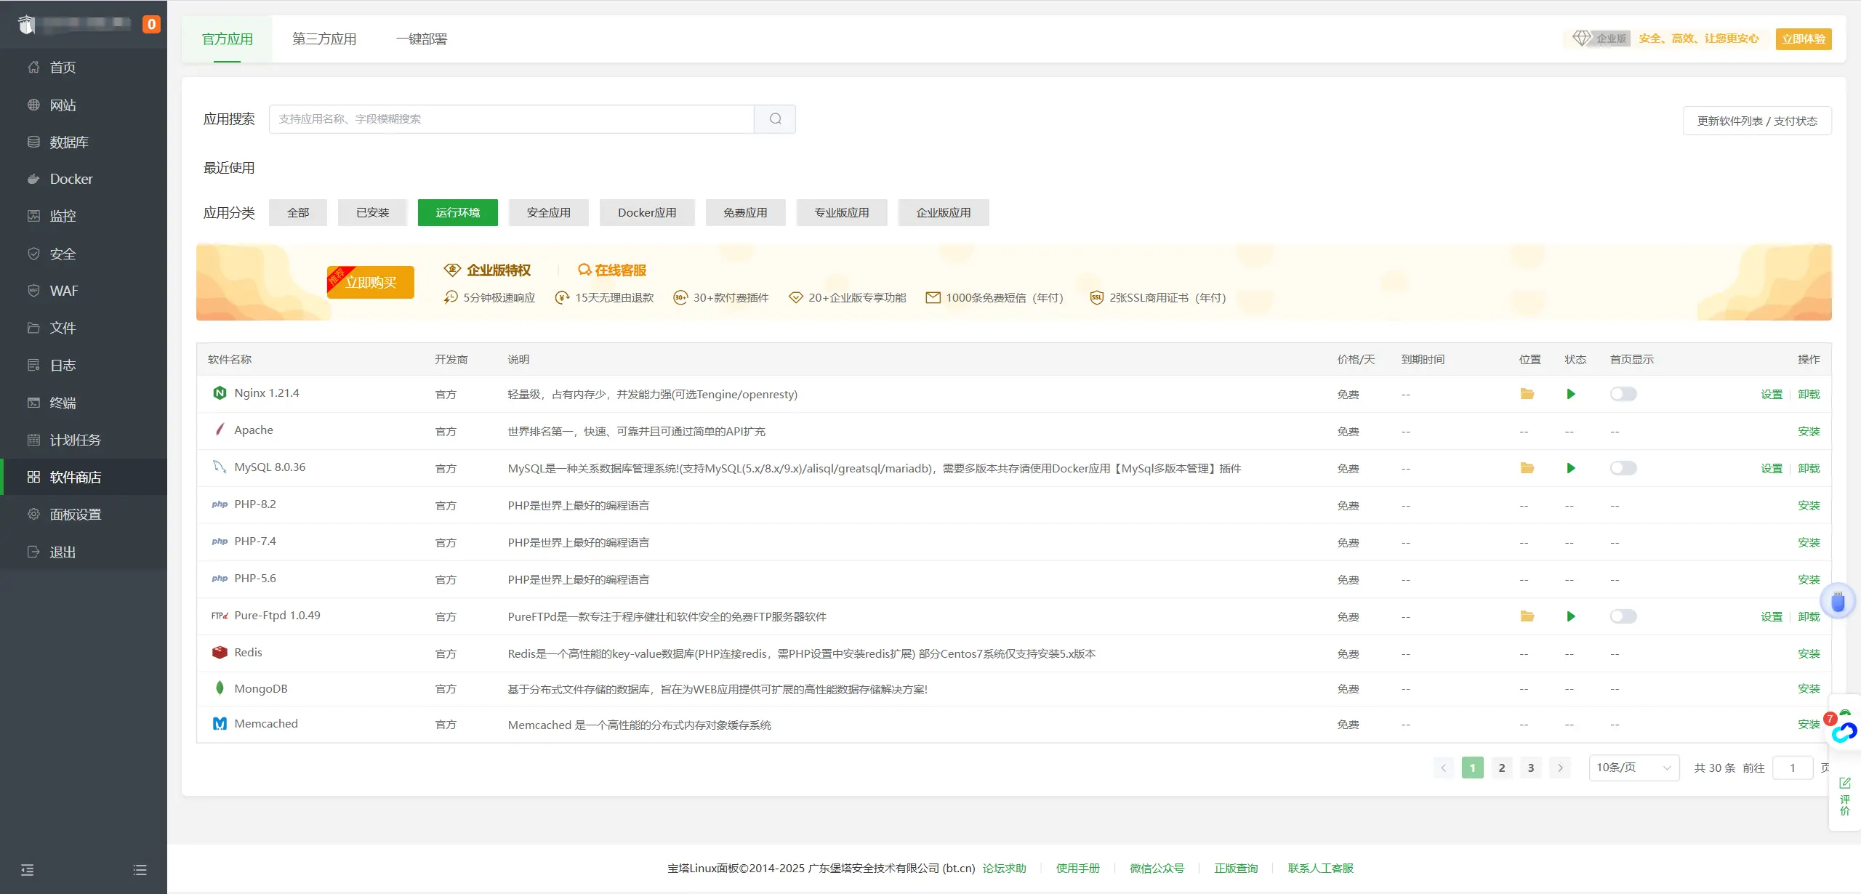
Task: Open 文件 file manager
Action: point(84,328)
